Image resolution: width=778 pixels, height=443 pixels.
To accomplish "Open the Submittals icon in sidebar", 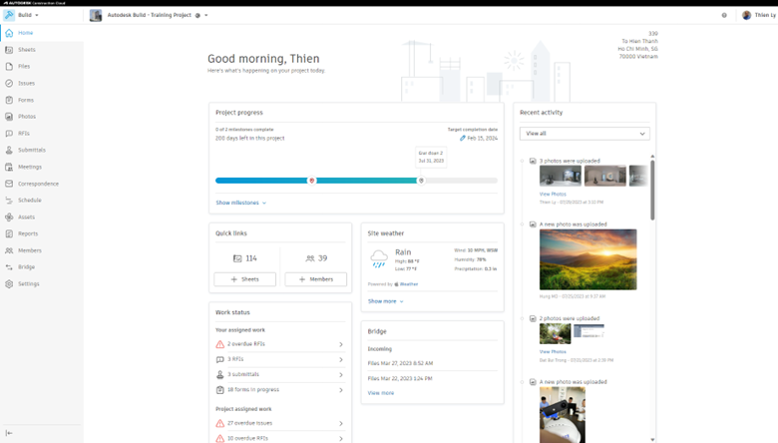I will (x=9, y=150).
